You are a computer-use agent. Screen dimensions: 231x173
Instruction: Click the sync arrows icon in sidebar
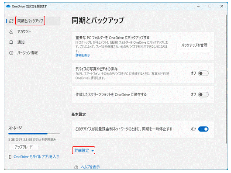[11, 21]
